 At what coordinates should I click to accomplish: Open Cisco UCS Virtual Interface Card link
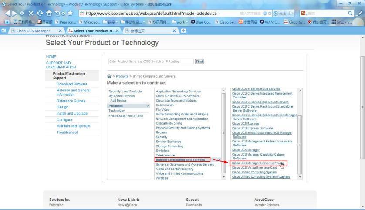pyautogui.click(x=254, y=167)
